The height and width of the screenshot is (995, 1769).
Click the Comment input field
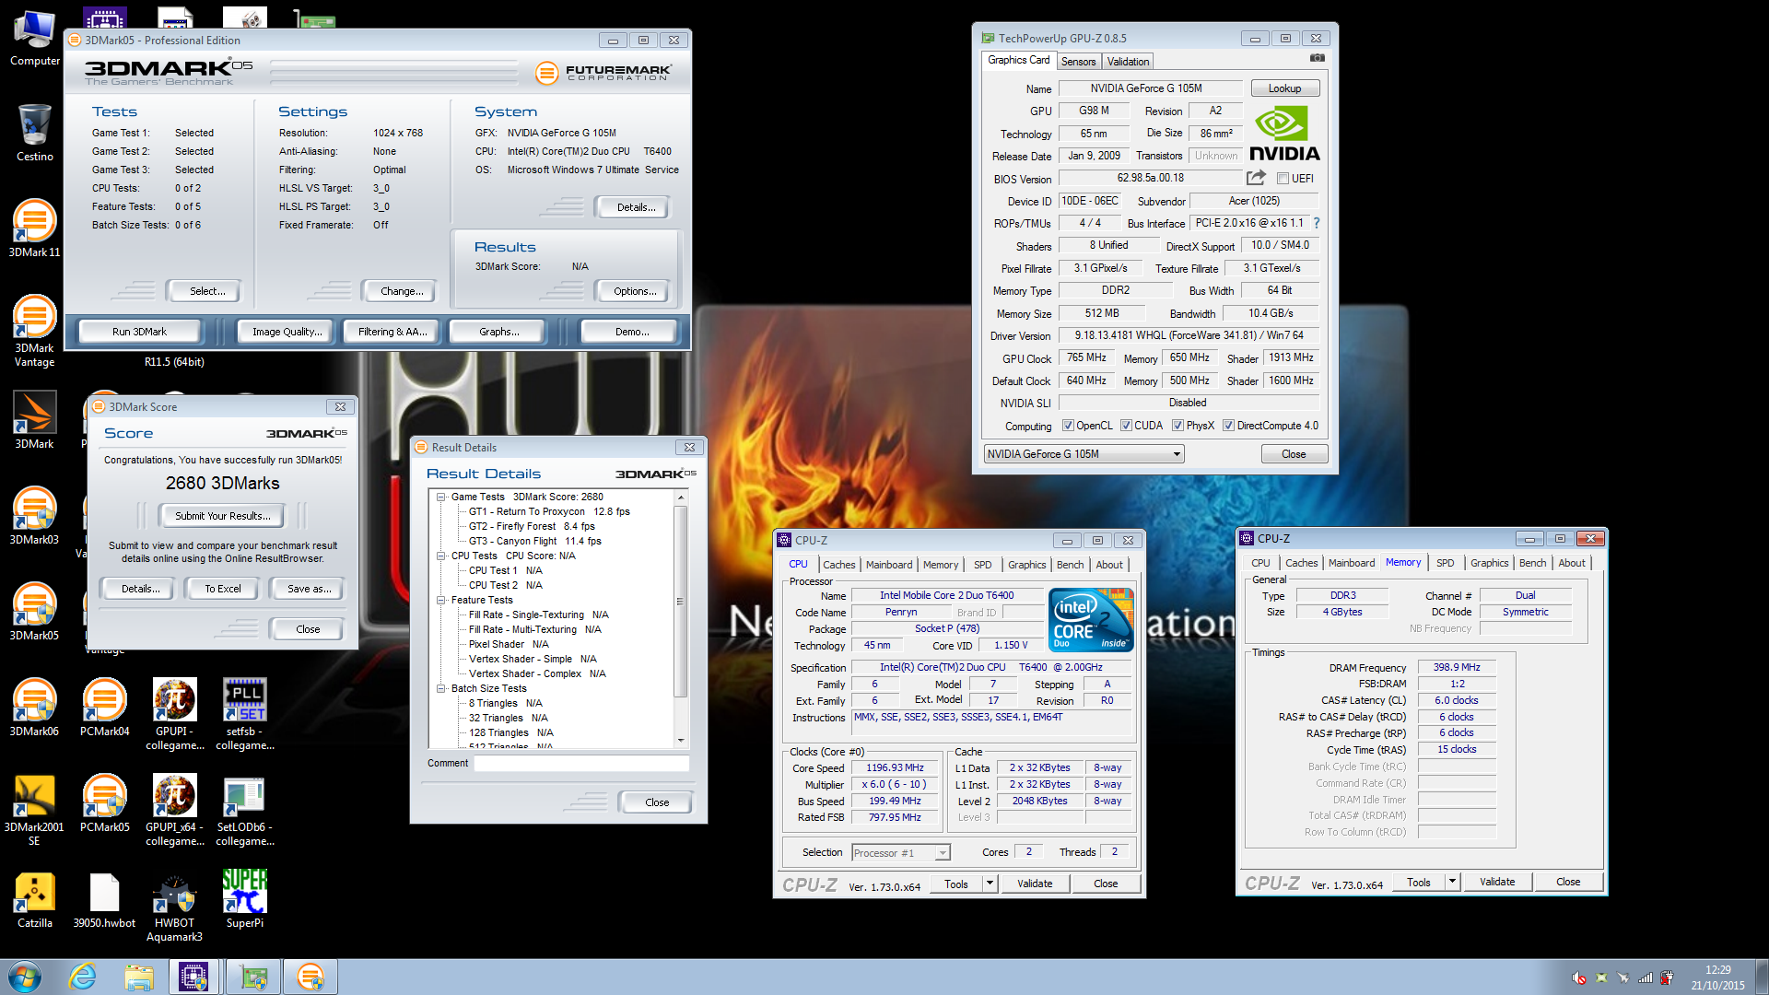[x=581, y=763]
